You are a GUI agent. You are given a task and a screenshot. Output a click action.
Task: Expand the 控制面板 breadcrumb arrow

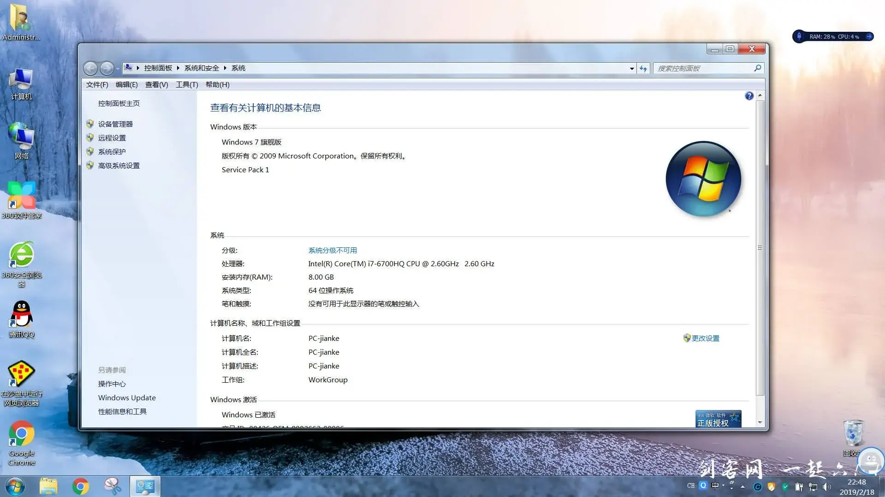pos(178,68)
